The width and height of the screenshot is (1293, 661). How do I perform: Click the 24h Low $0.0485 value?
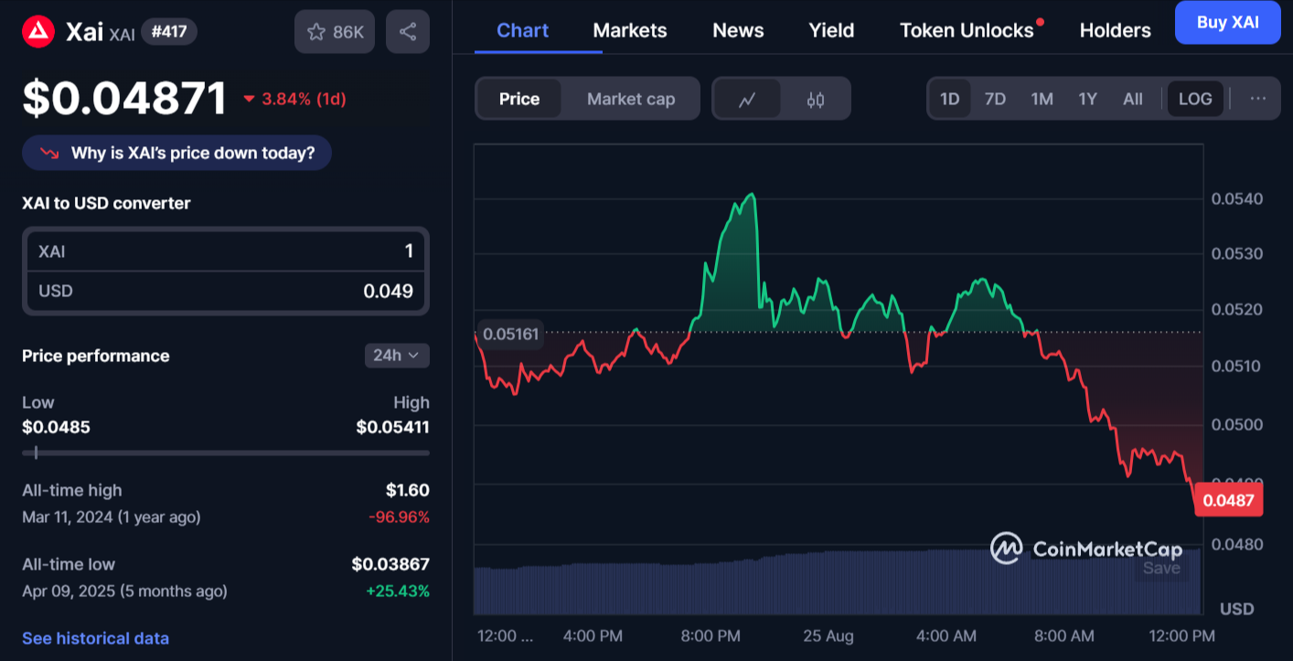tap(56, 427)
